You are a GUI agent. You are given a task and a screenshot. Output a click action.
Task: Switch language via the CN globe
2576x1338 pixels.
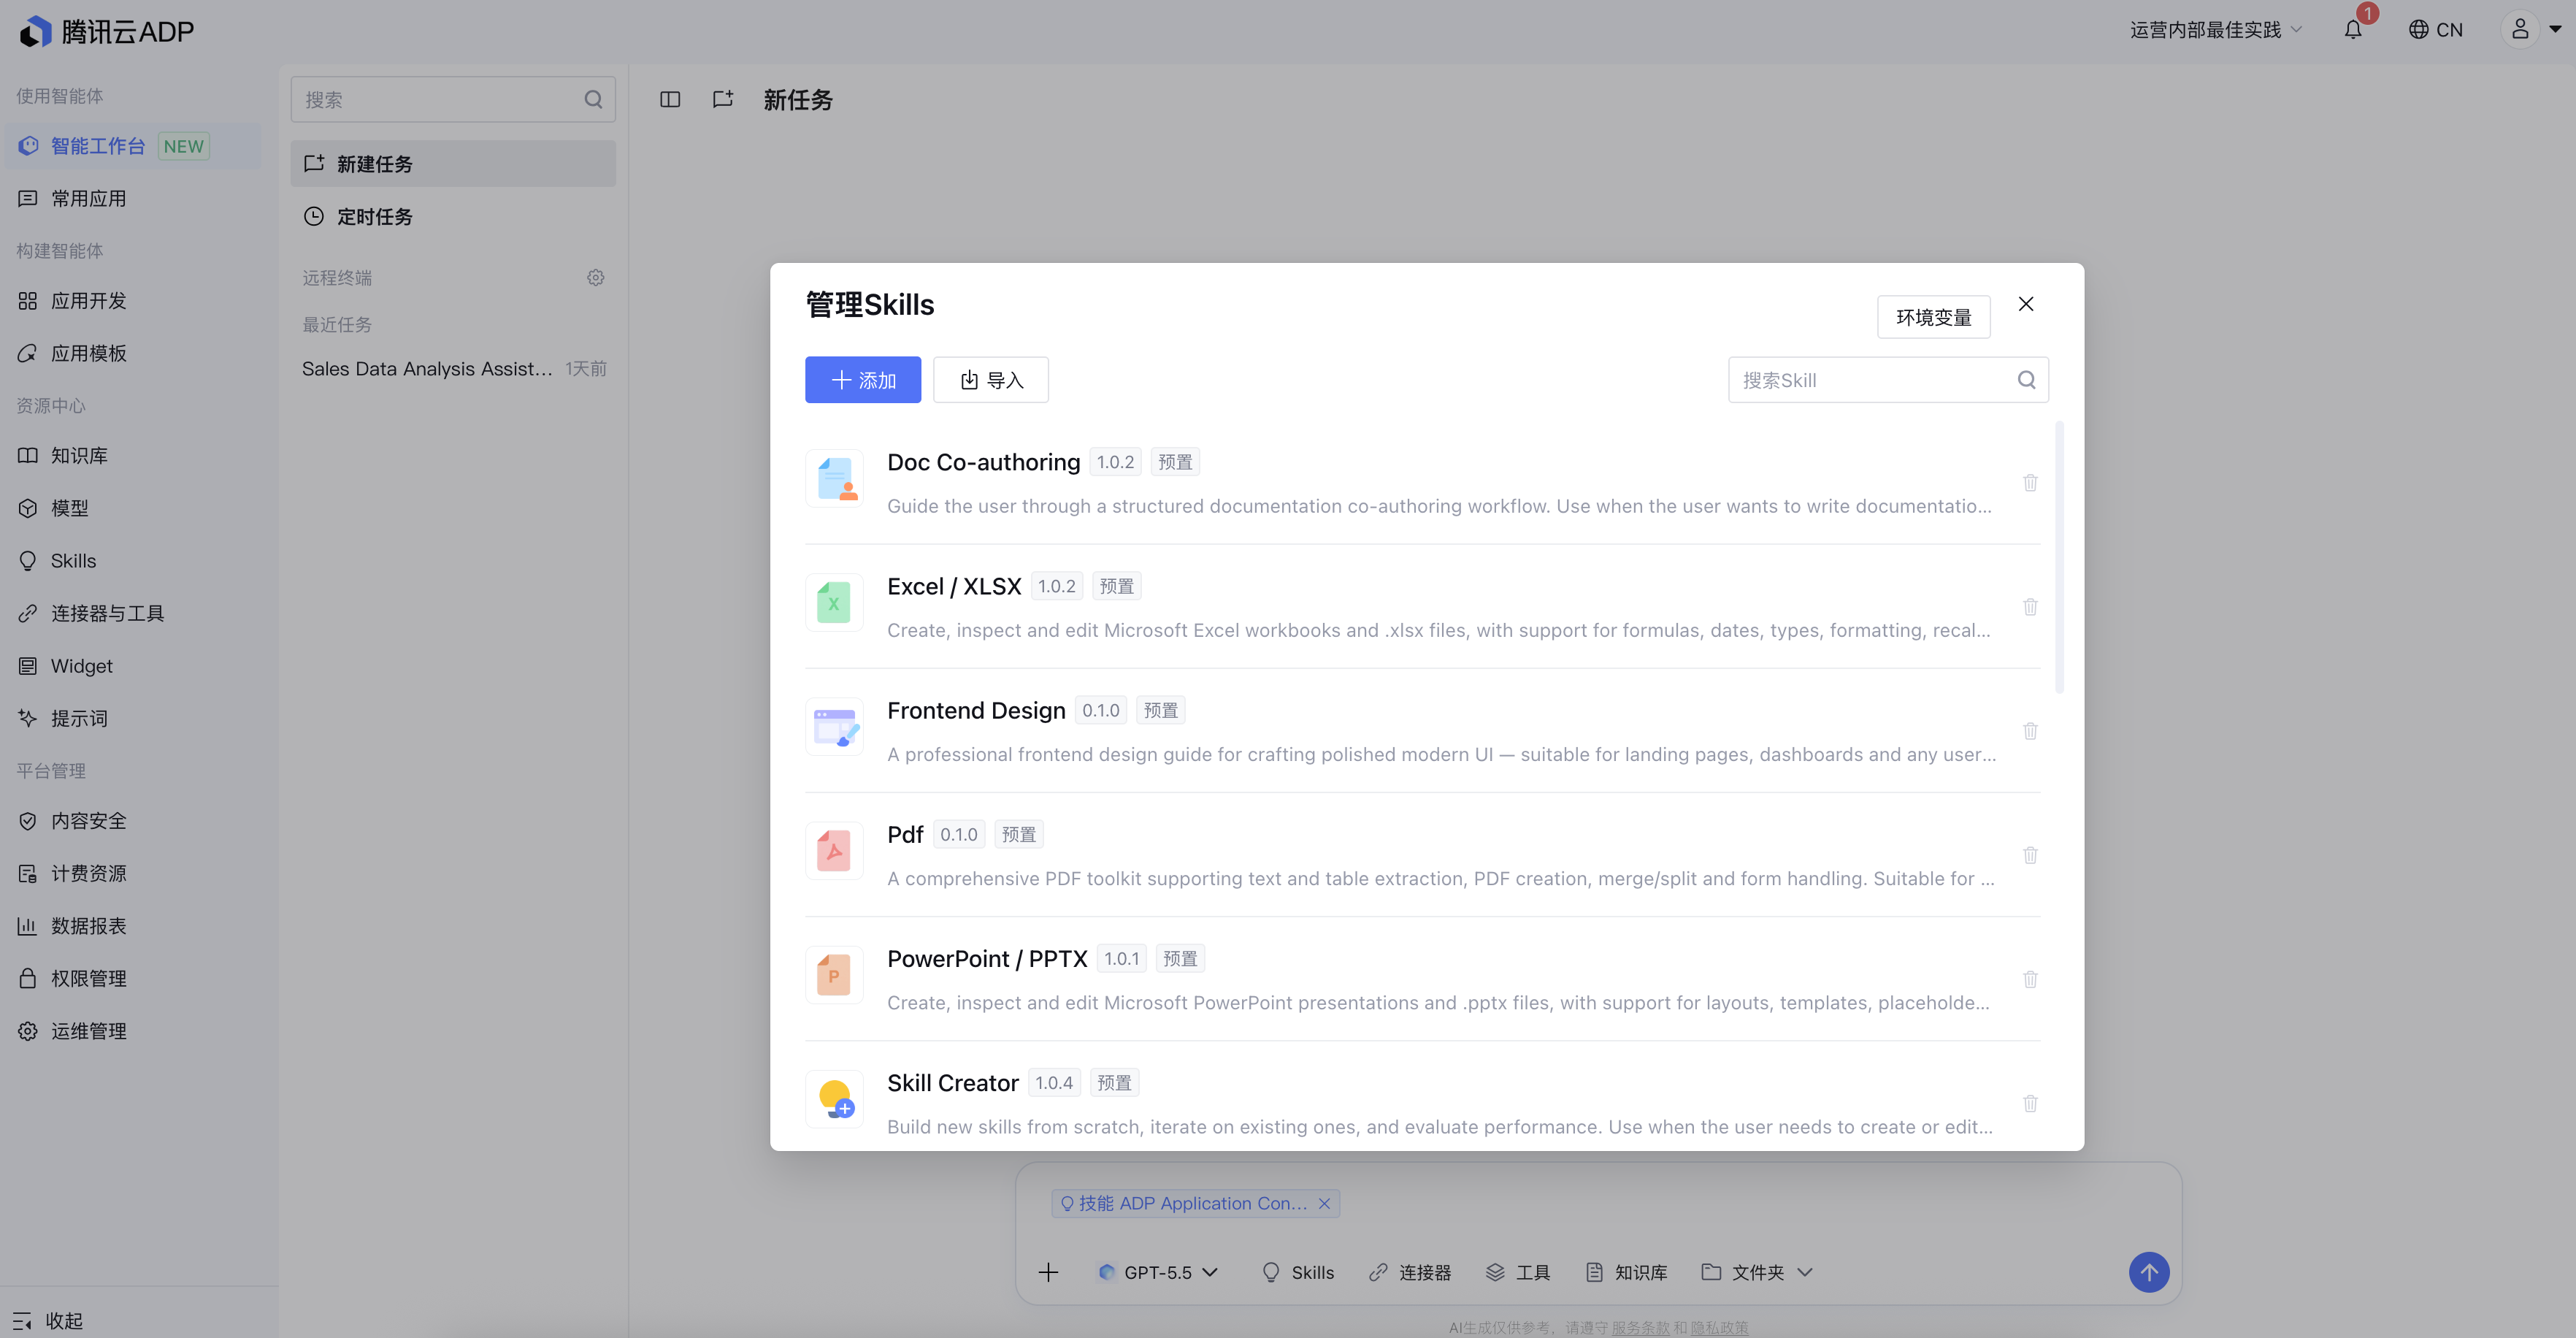(x=2435, y=30)
